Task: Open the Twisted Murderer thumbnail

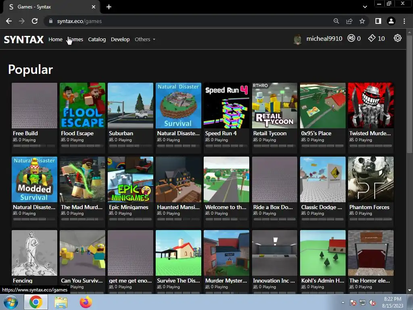Action: tap(371, 105)
